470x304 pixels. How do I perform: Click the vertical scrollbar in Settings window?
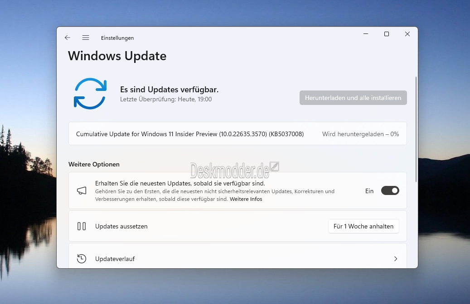(x=416, y=129)
